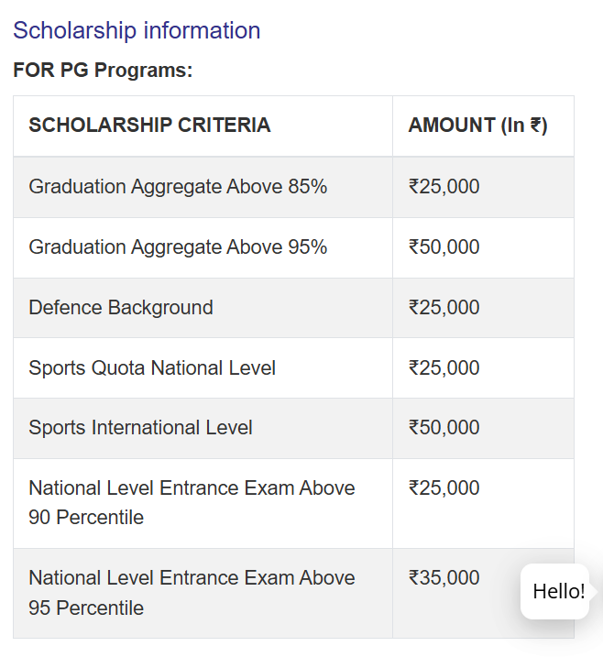Click the FOR PG Programs label
603x657 pixels.
[x=103, y=71]
